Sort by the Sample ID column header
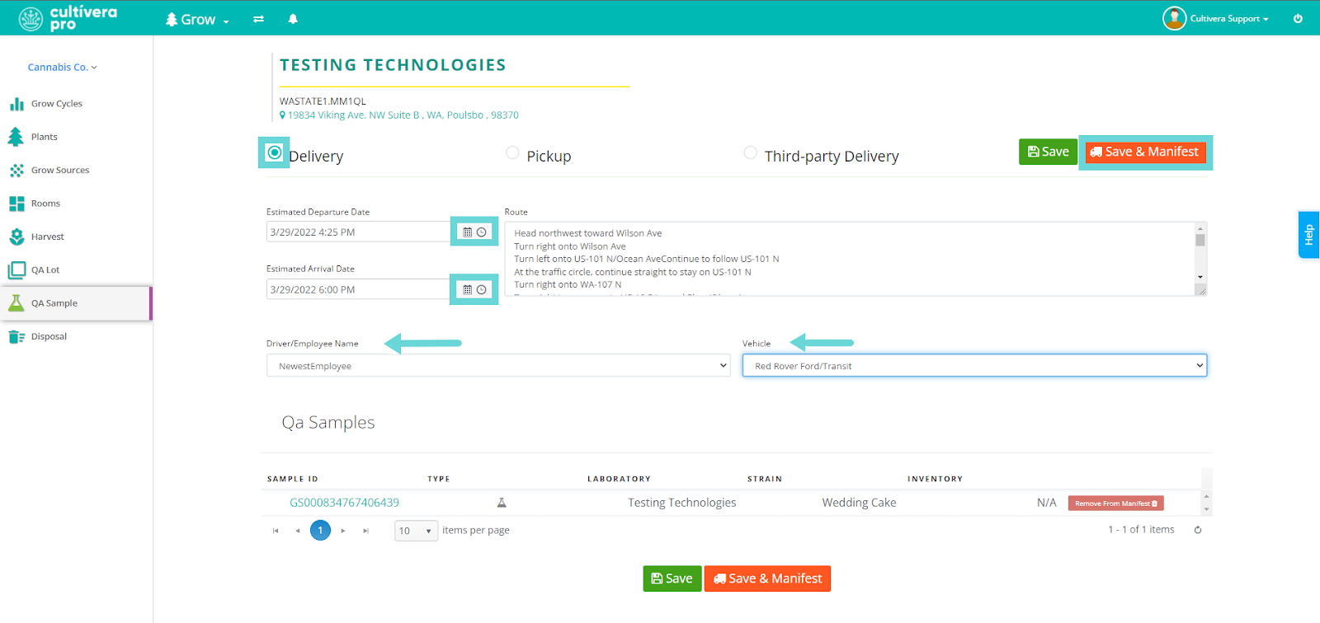This screenshot has width=1320, height=623. click(292, 479)
